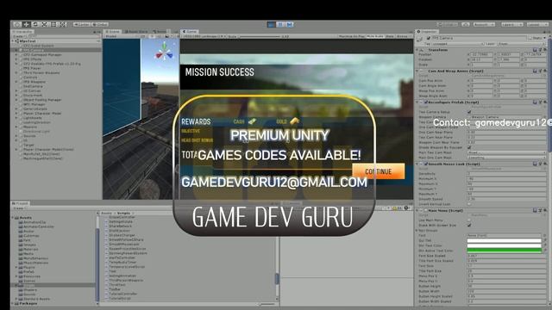This screenshot has width=552, height=310.
Task: Expand the Standard Assets folder
Action: pyautogui.click(x=16, y=299)
